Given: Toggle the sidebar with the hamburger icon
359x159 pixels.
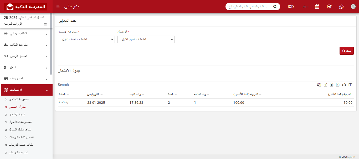Looking at the screenshot, I should 58,7.
